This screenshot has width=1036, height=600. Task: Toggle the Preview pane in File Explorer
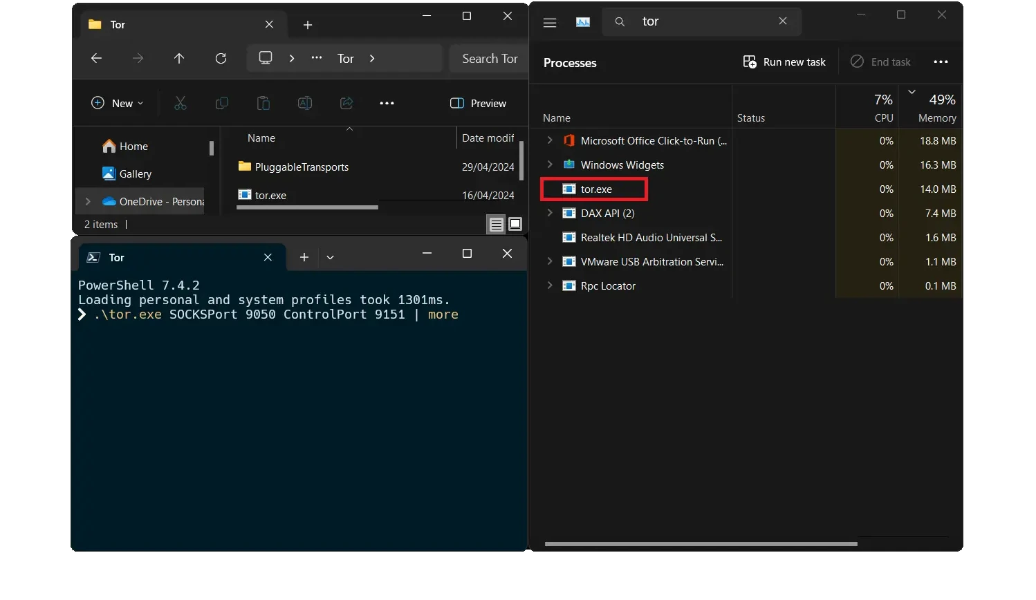(x=478, y=103)
